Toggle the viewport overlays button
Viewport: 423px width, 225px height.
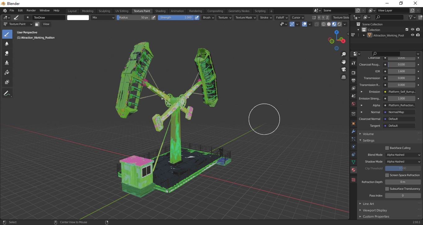(304, 24)
